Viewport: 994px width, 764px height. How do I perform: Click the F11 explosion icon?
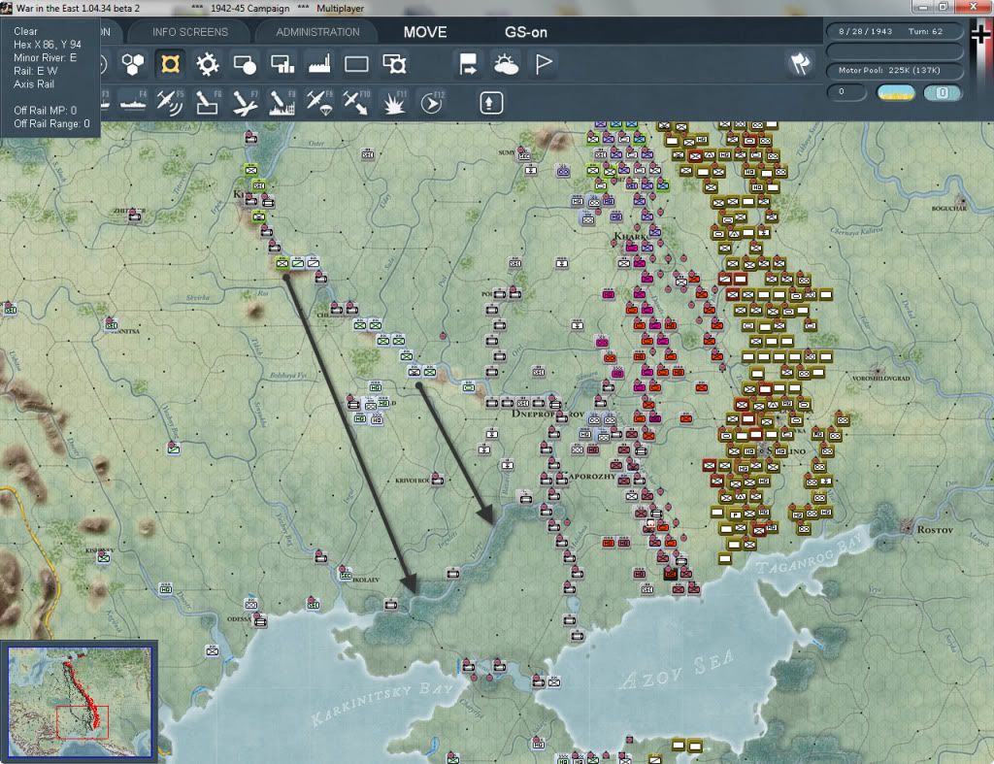point(394,103)
